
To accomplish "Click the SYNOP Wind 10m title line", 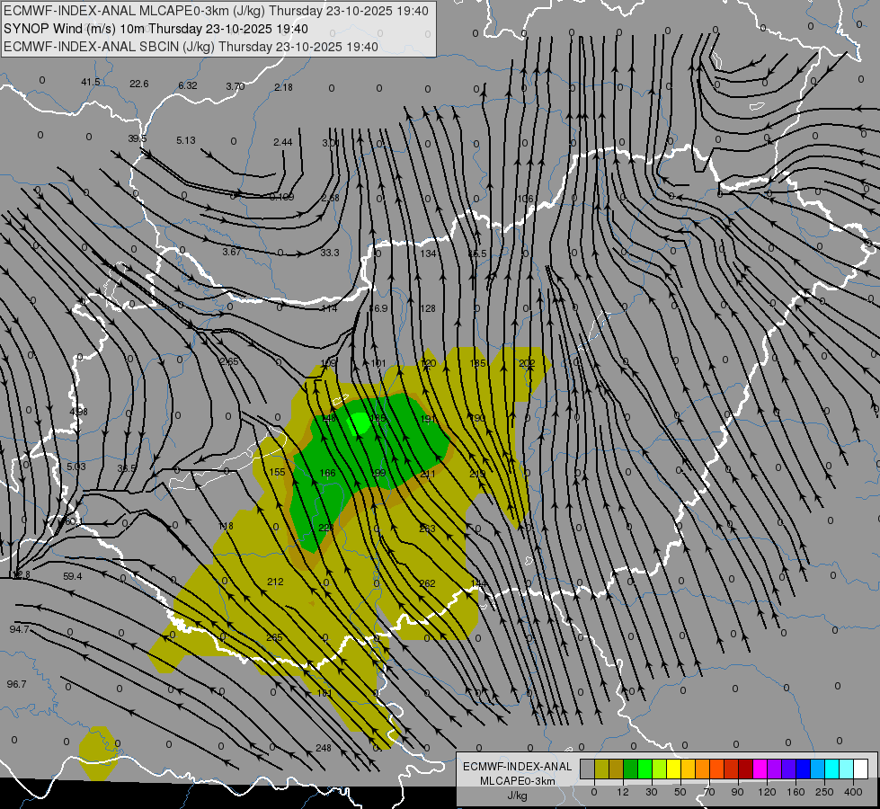I will [156, 29].
